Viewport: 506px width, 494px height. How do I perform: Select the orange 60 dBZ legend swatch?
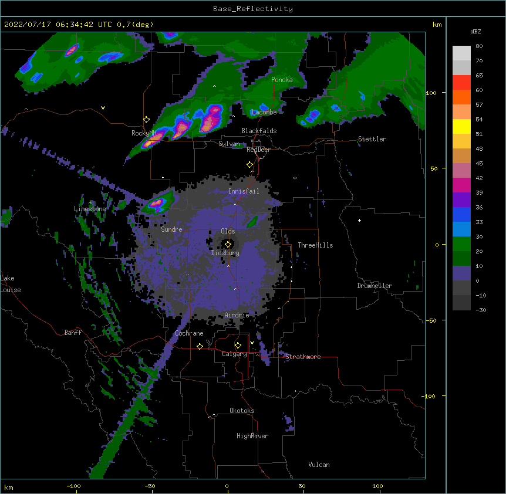(461, 97)
